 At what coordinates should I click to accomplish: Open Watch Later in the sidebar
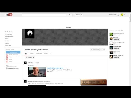click(x=8, y=45)
